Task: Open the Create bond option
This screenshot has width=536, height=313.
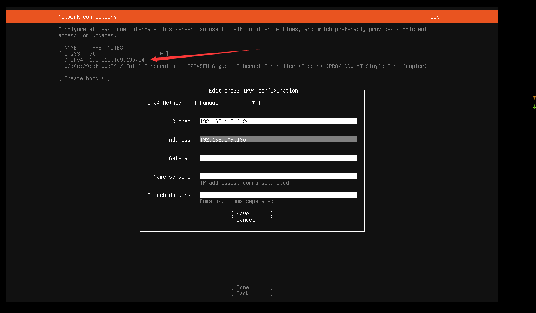Action: 85,78
